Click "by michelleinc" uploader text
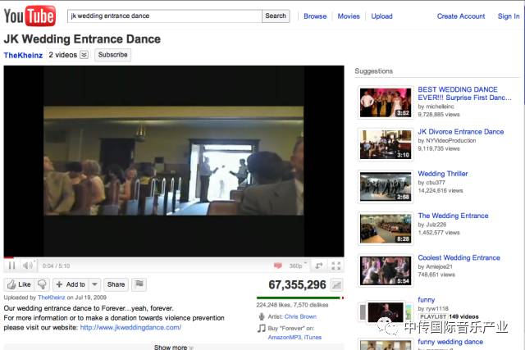Viewport: 525px width, 350px height. coord(436,107)
